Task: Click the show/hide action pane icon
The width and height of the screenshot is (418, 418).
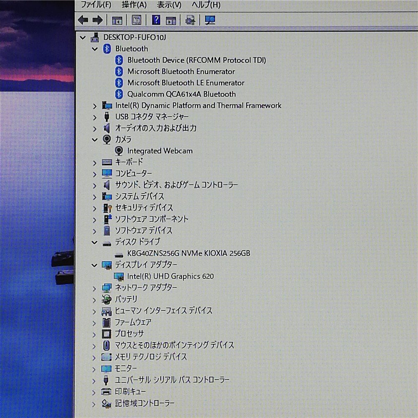Action: coord(171,20)
